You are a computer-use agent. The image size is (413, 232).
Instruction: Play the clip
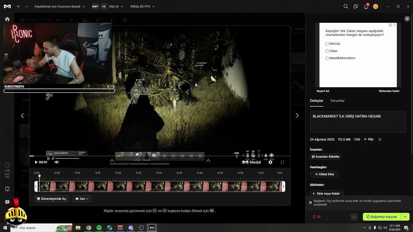[x=36, y=162]
